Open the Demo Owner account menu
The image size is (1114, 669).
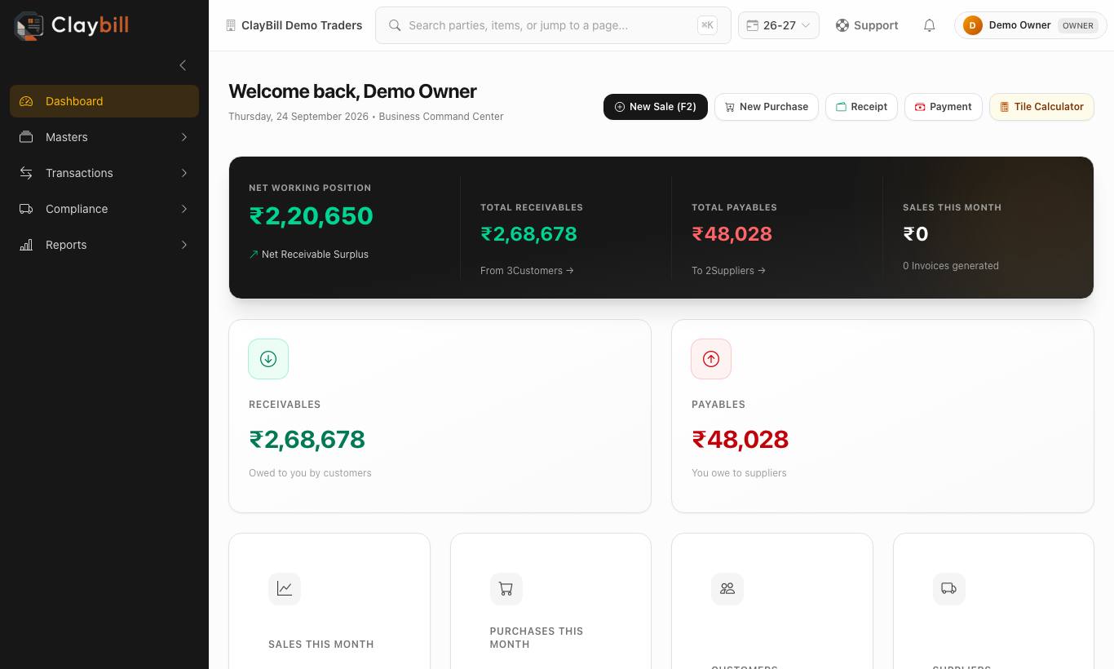click(x=1031, y=25)
